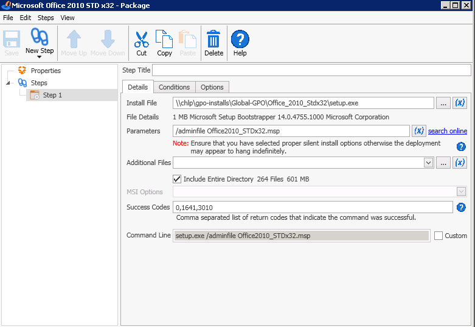Click the New Step footprints icon

pyautogui.click(x=40, y=37)
